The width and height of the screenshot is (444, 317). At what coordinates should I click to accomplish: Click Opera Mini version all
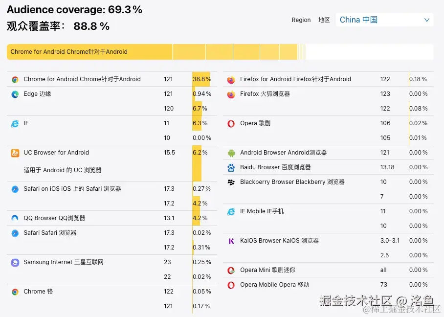[x=383, y=270]
